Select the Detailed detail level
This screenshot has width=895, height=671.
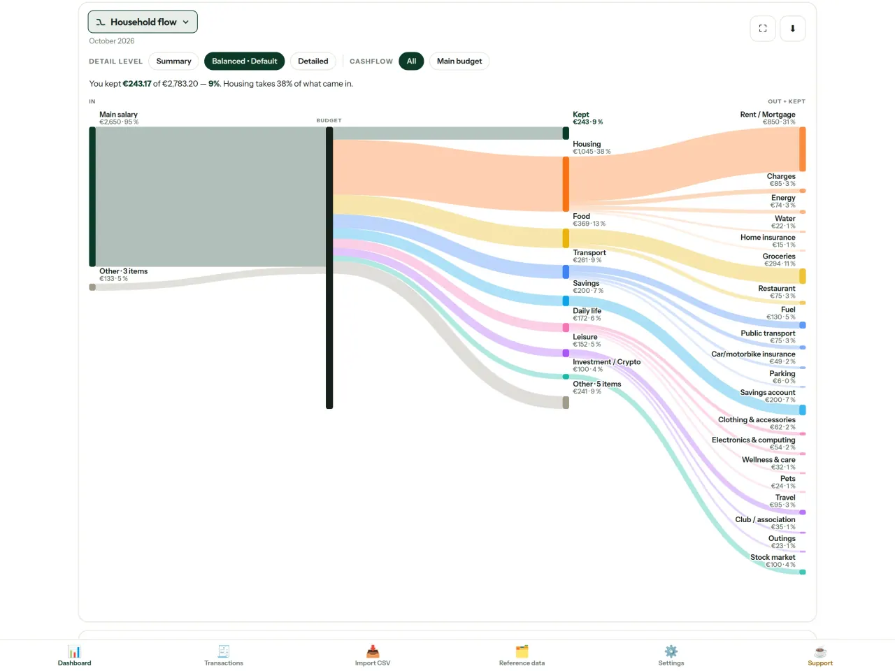313,62
